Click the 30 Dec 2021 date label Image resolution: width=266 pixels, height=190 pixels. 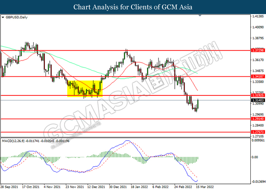[x=118, y=187]
